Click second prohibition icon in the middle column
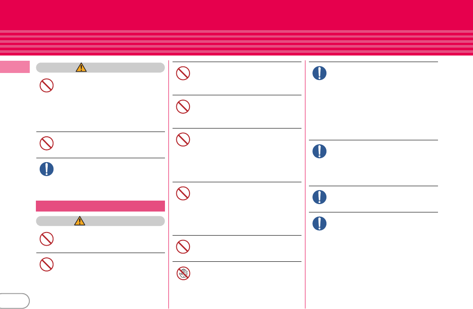Viewport: 473px width, 309px height. click(183, 107)
